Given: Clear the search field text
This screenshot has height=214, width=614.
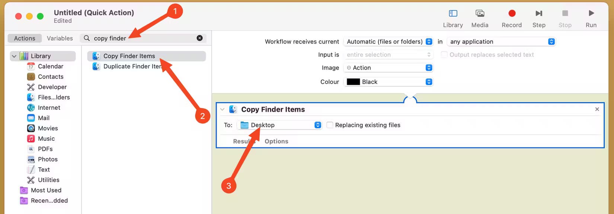Looking at the screenshot, I should (x=200, y=38).
